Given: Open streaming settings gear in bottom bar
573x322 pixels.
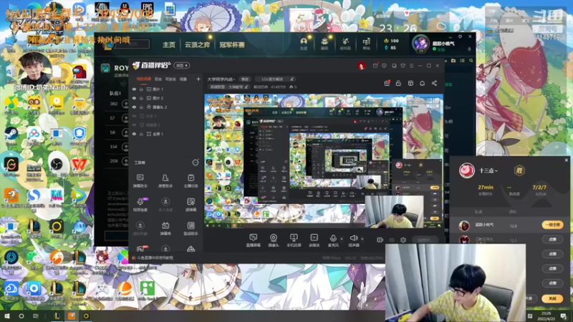Looking at the screenshot, I should pyautogui.click(x=403, y=240).
